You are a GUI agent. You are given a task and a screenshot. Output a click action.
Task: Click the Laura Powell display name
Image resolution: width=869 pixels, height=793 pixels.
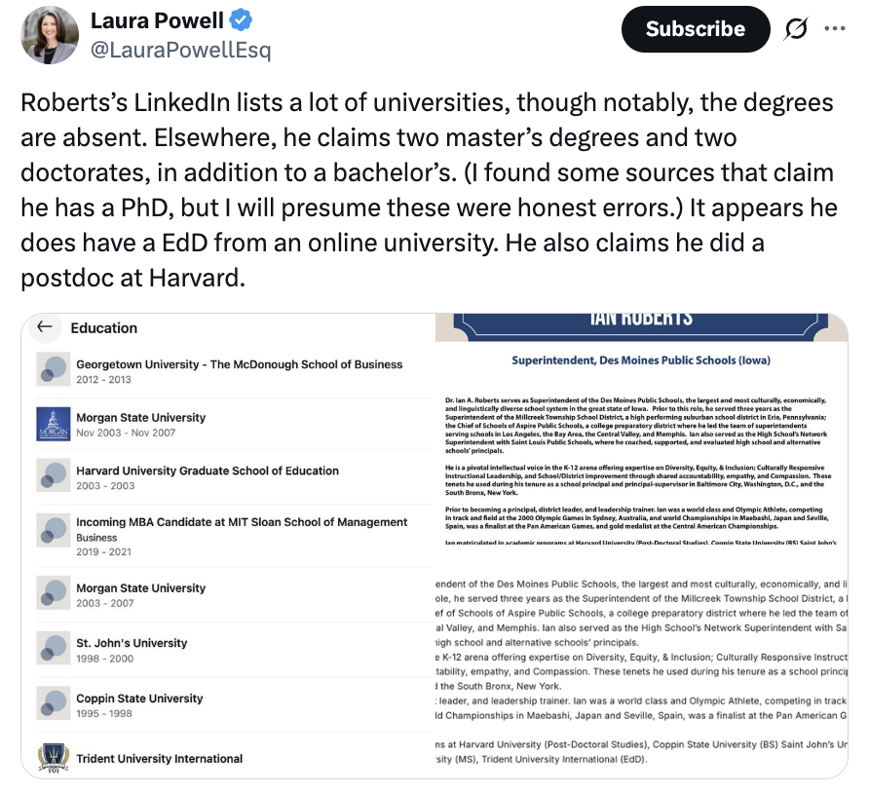(157, 20)
